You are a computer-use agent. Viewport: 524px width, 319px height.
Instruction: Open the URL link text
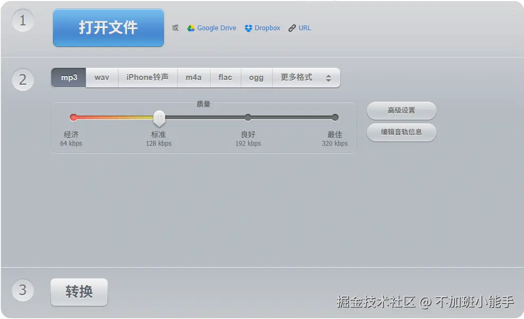click(x=305, y=28)
